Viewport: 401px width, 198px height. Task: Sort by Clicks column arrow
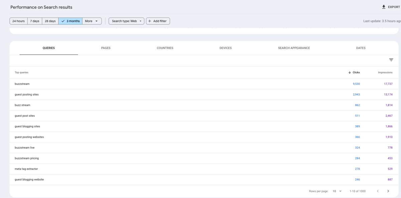click(350, 72)
